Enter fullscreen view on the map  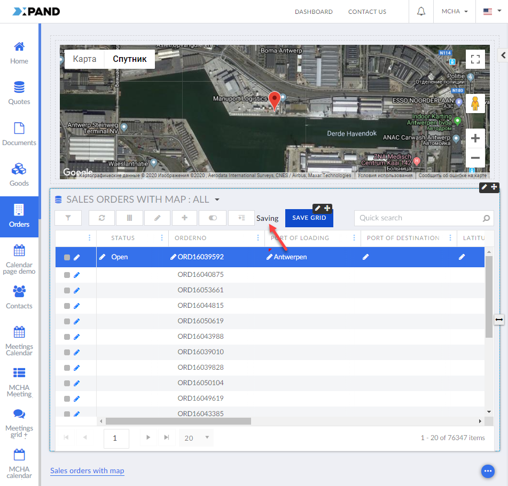pyautogui.click(x=475, y=59)
